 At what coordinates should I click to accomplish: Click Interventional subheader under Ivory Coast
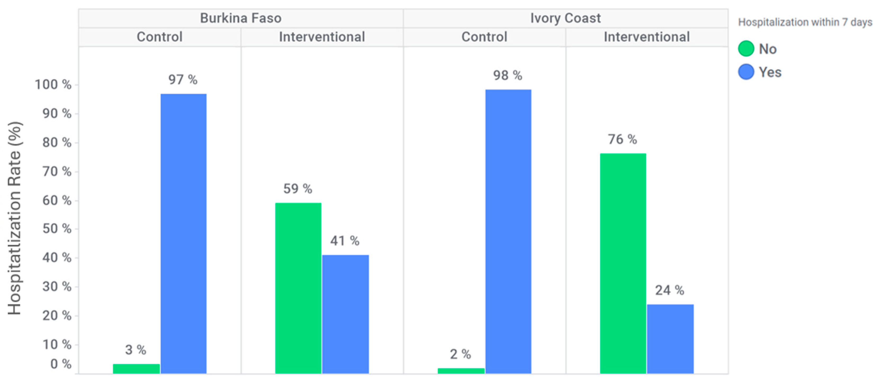(646, 37)
